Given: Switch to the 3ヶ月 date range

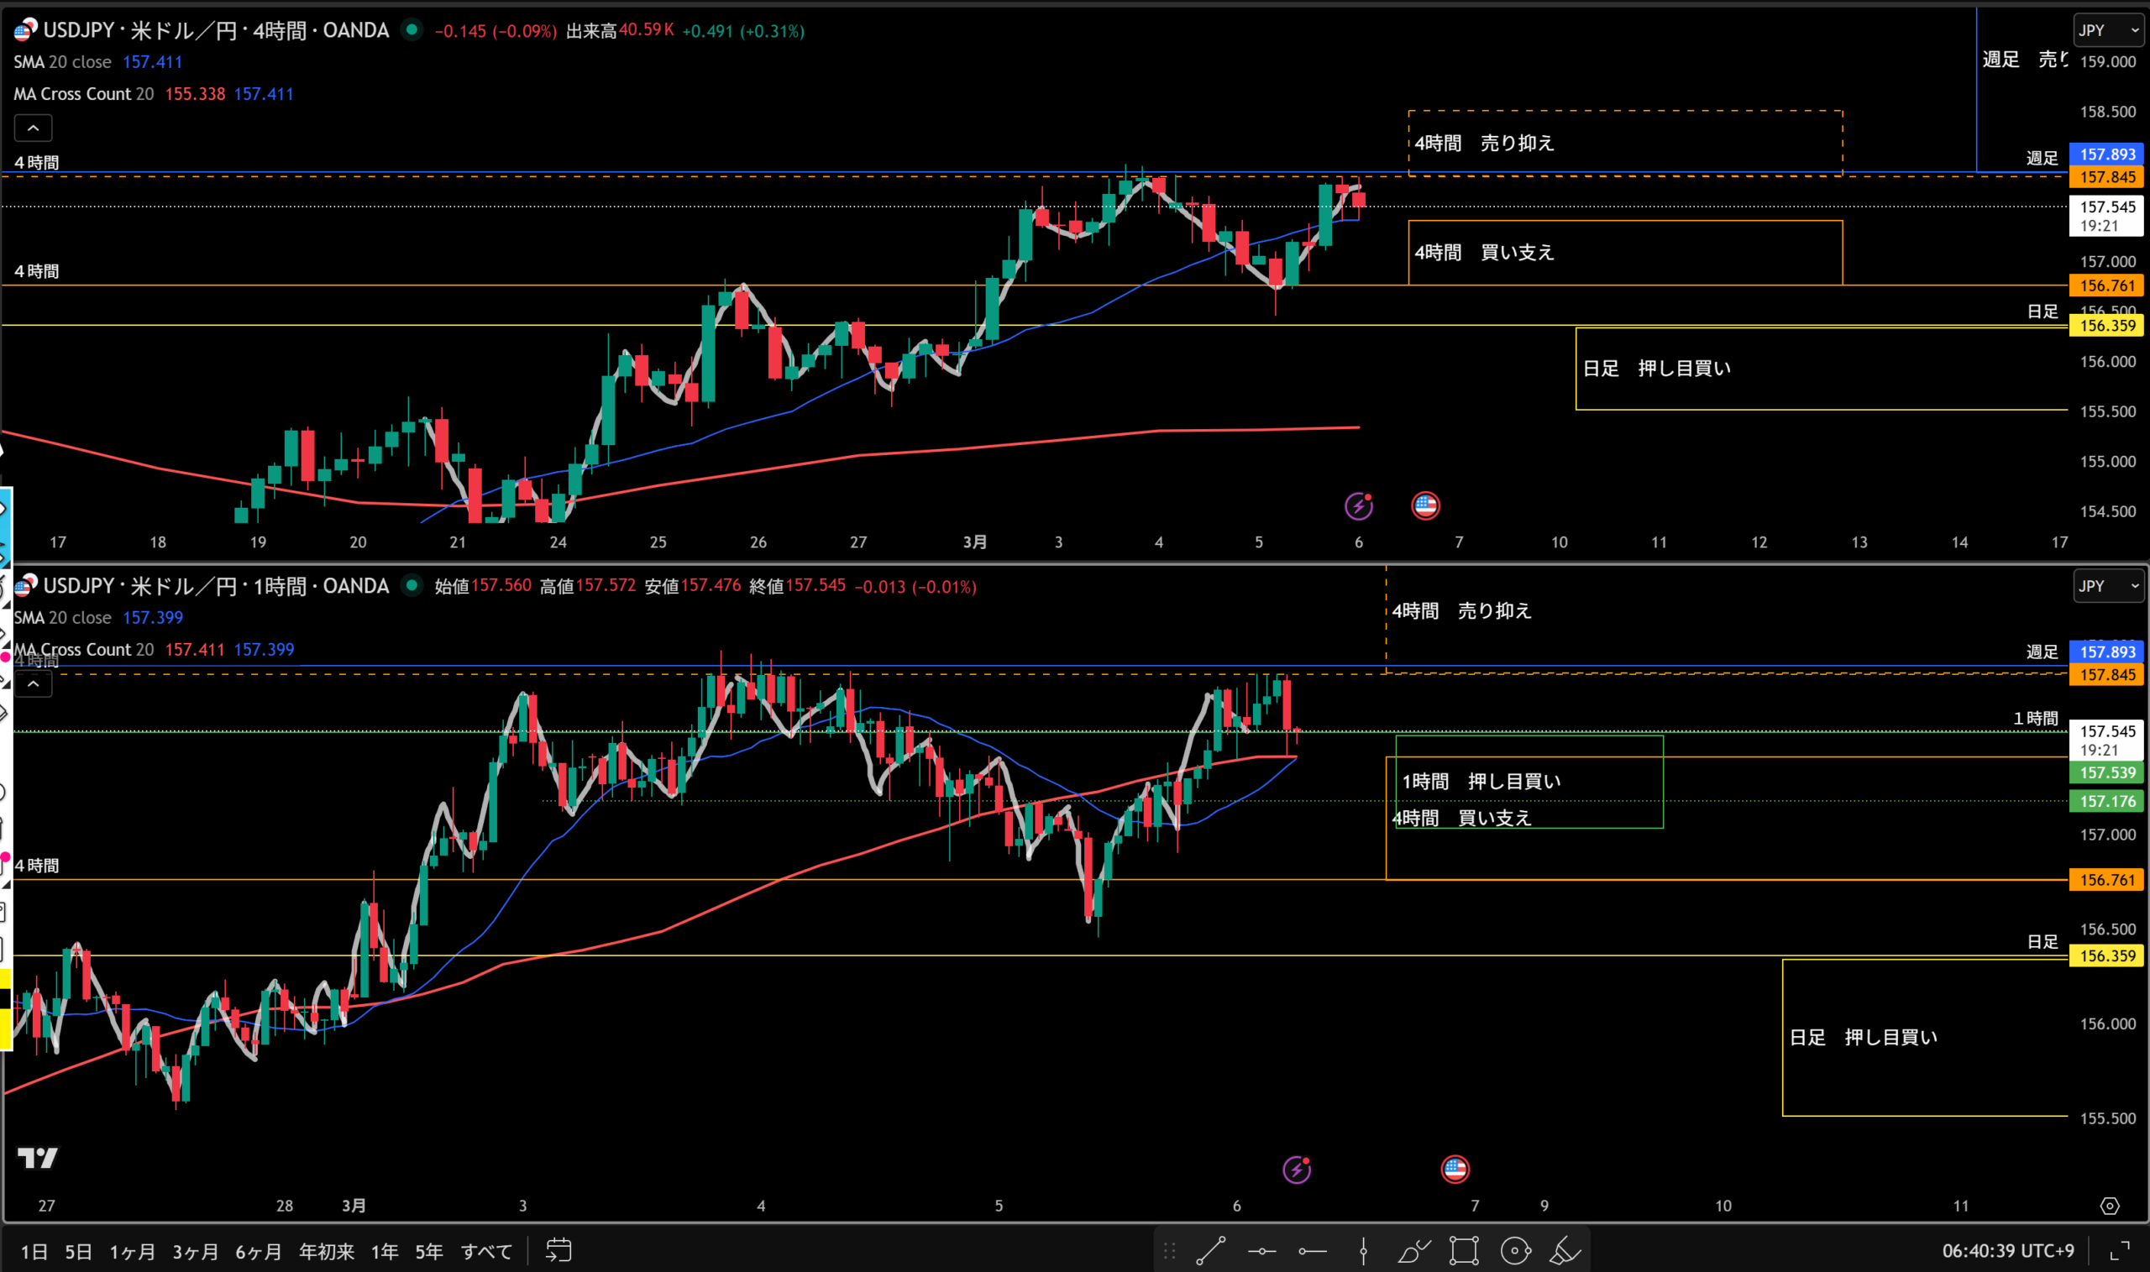Looking at the screenshot, I should [196, 1251].
